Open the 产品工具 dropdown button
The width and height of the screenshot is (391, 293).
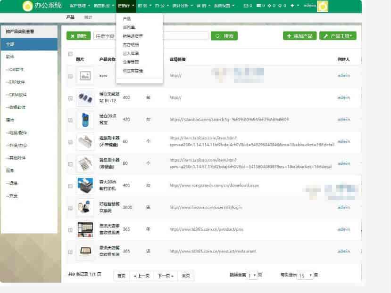338,36
